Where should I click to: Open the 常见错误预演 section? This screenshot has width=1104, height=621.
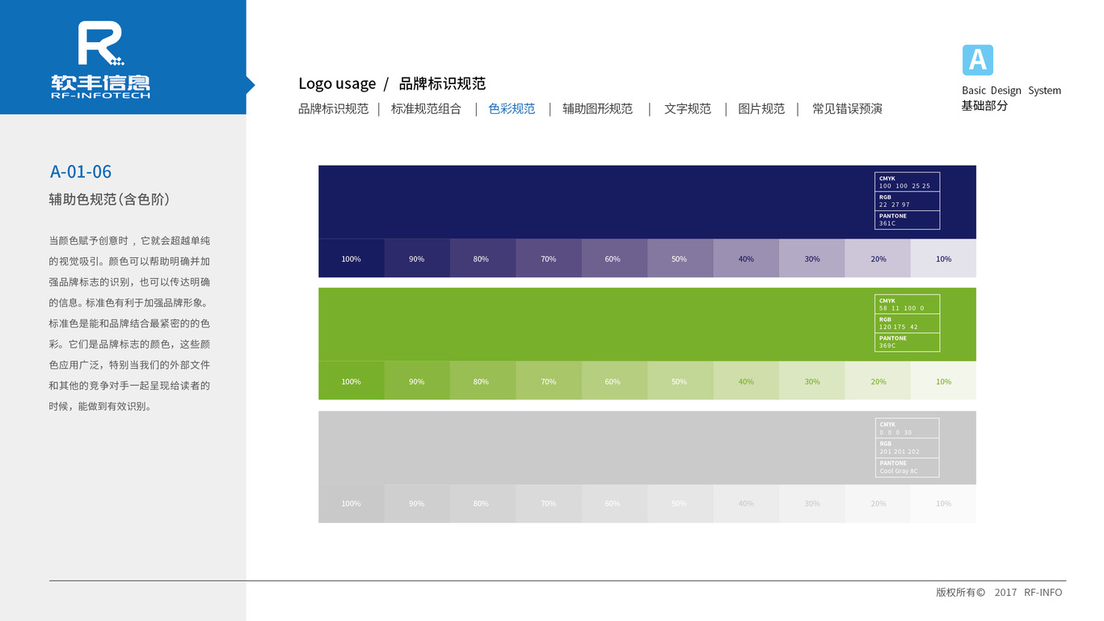847,109
